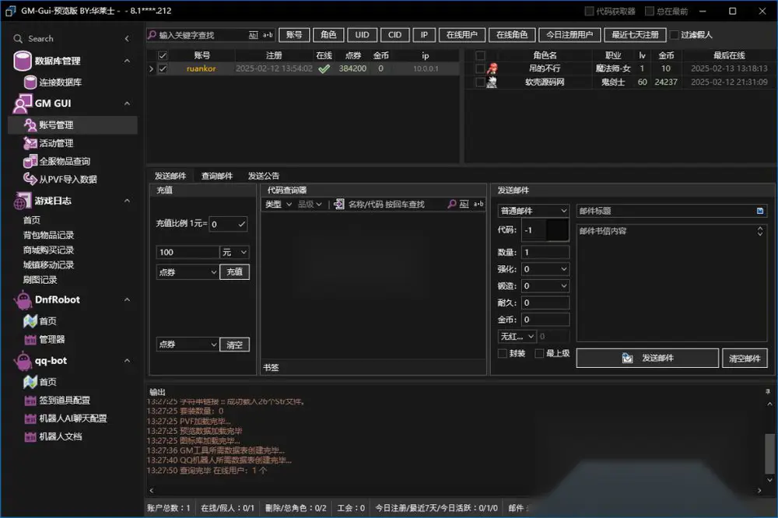Click the 在线用户 button

tap(461, 35)
